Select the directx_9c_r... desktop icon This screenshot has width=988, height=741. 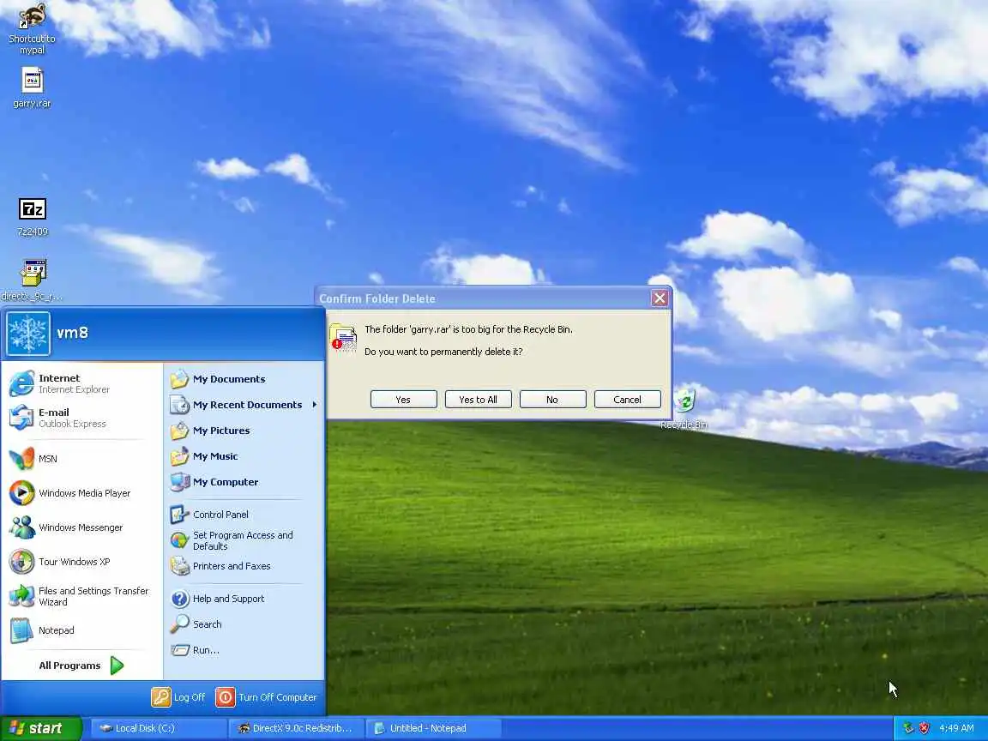32,280
